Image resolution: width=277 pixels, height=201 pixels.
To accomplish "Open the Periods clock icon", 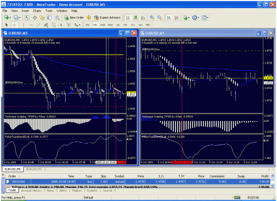I will (x=195, y=17).
